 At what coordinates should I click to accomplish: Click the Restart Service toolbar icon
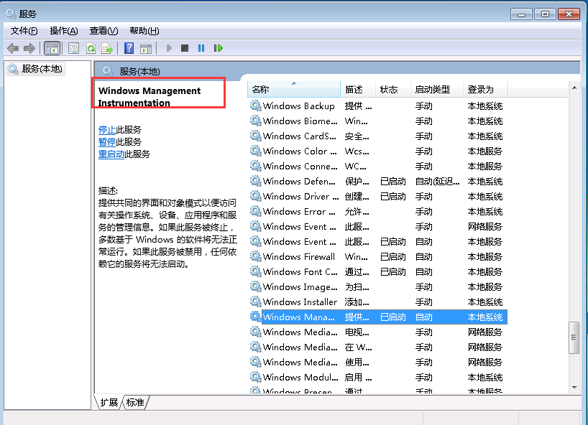pyautogui.click(x=218, y=48)
